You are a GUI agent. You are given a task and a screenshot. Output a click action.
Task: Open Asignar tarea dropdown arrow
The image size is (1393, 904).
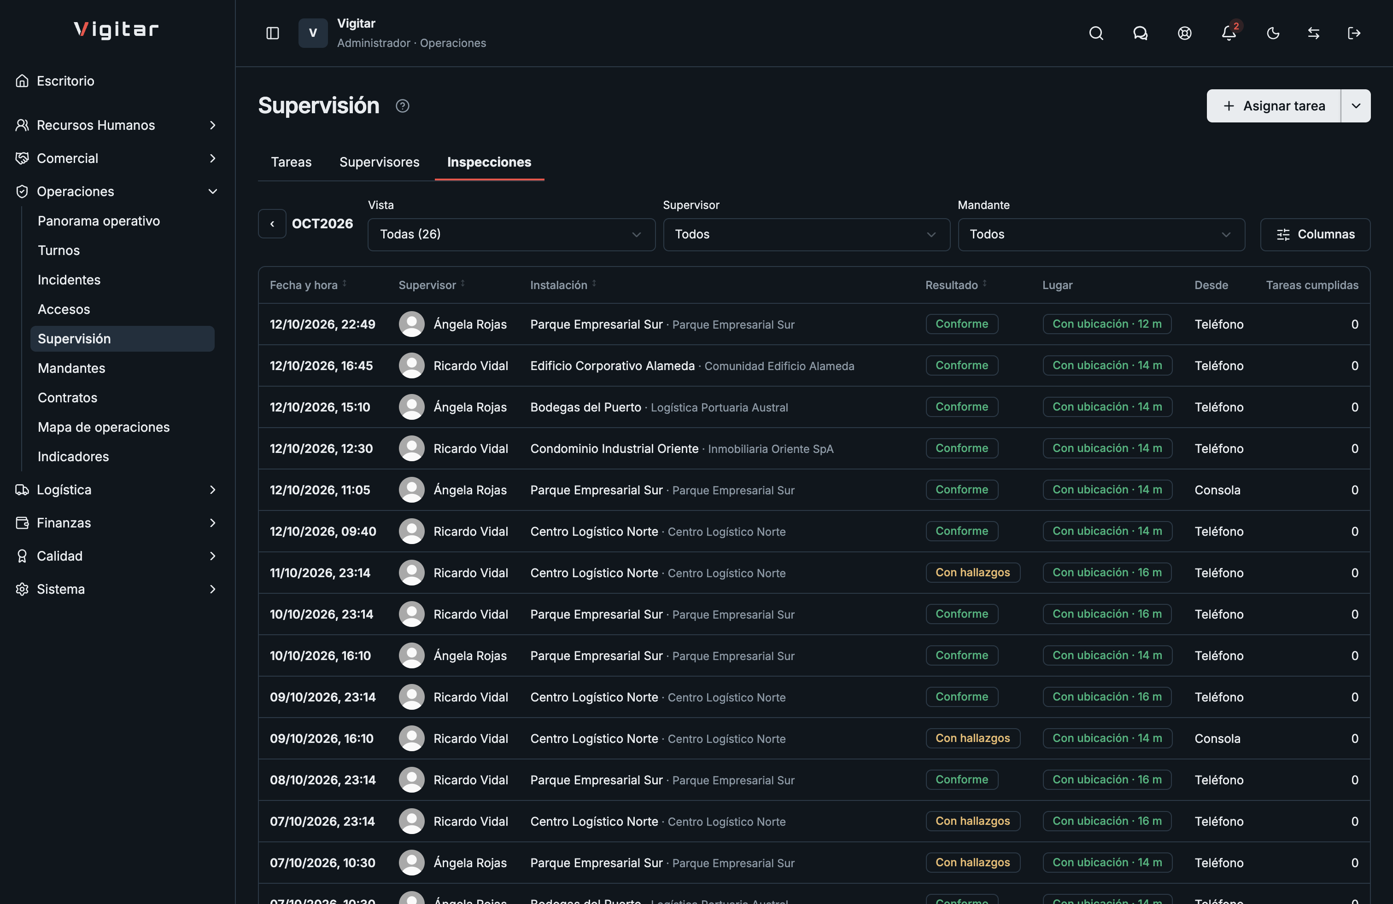[x=1356, y=106]
